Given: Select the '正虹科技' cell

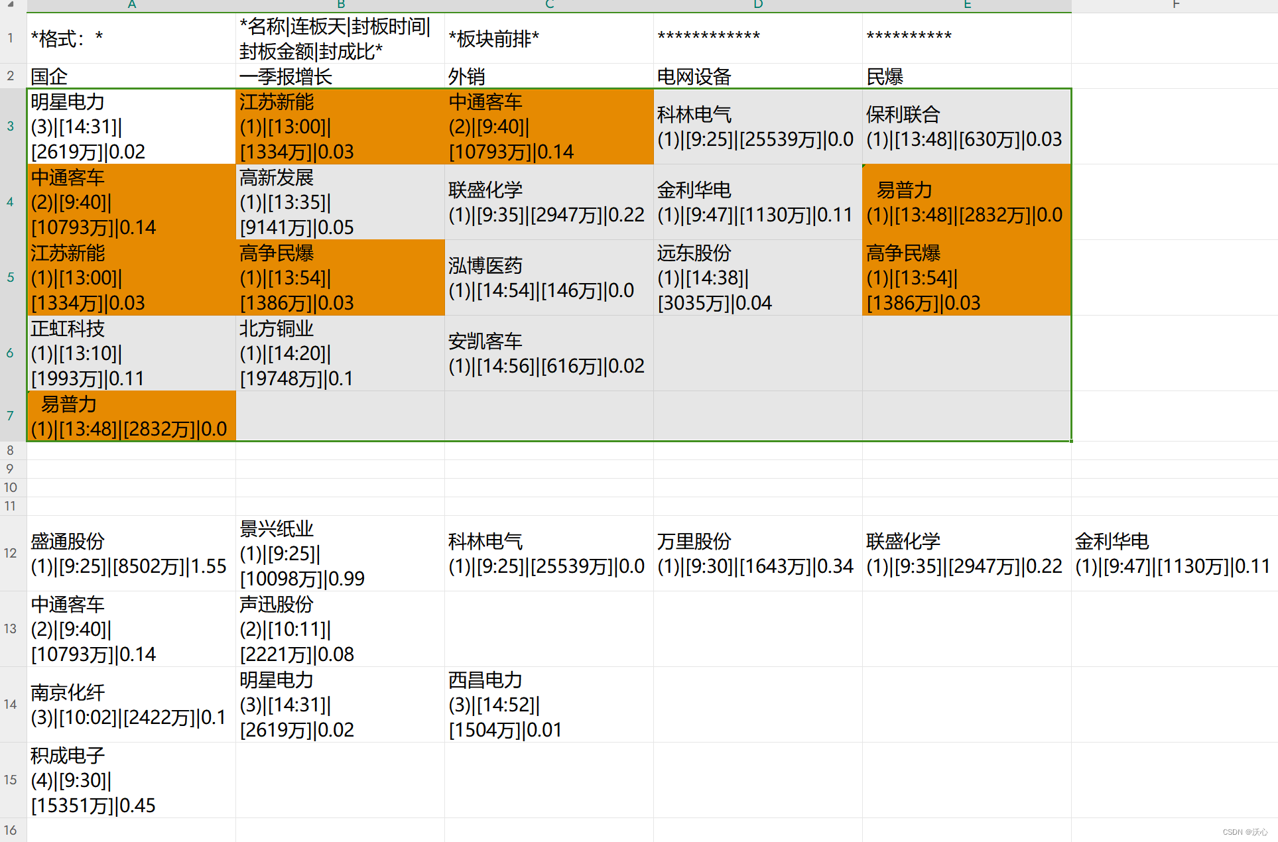Looking at the screenshot, I should point(131,353).
